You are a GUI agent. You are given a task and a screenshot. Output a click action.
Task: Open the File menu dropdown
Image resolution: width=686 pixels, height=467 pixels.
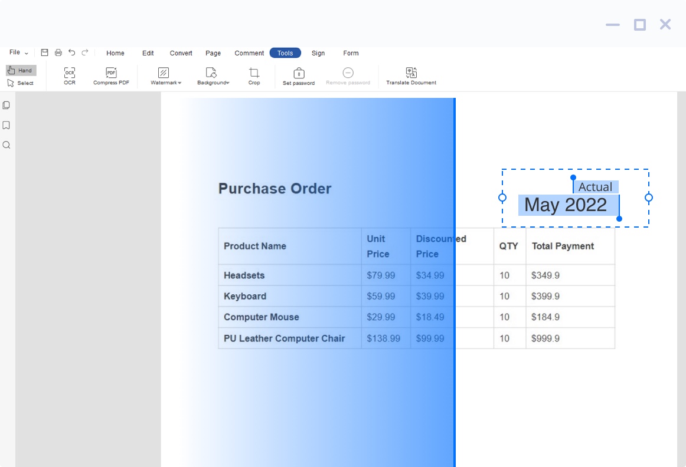18,52
